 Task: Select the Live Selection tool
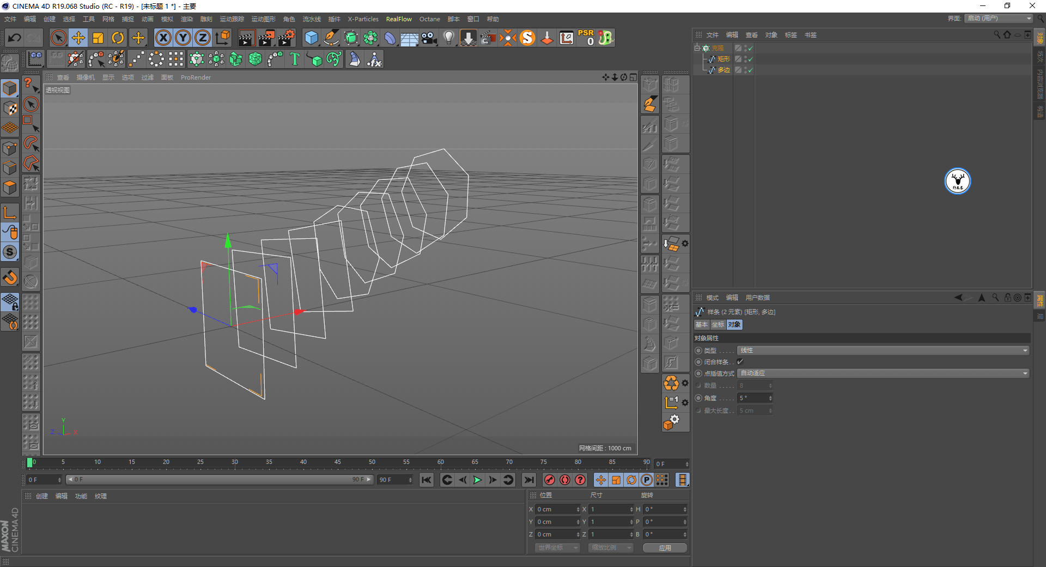tap(58, 38)
